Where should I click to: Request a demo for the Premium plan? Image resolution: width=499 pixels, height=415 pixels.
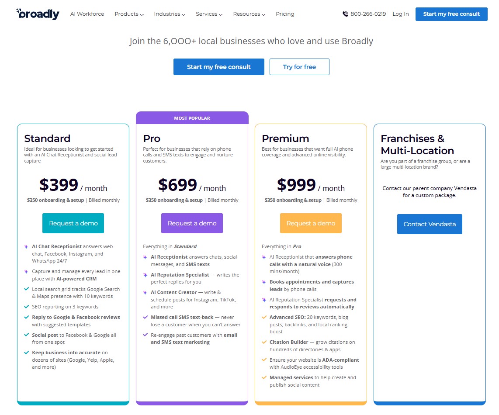[x=311, y=223]
